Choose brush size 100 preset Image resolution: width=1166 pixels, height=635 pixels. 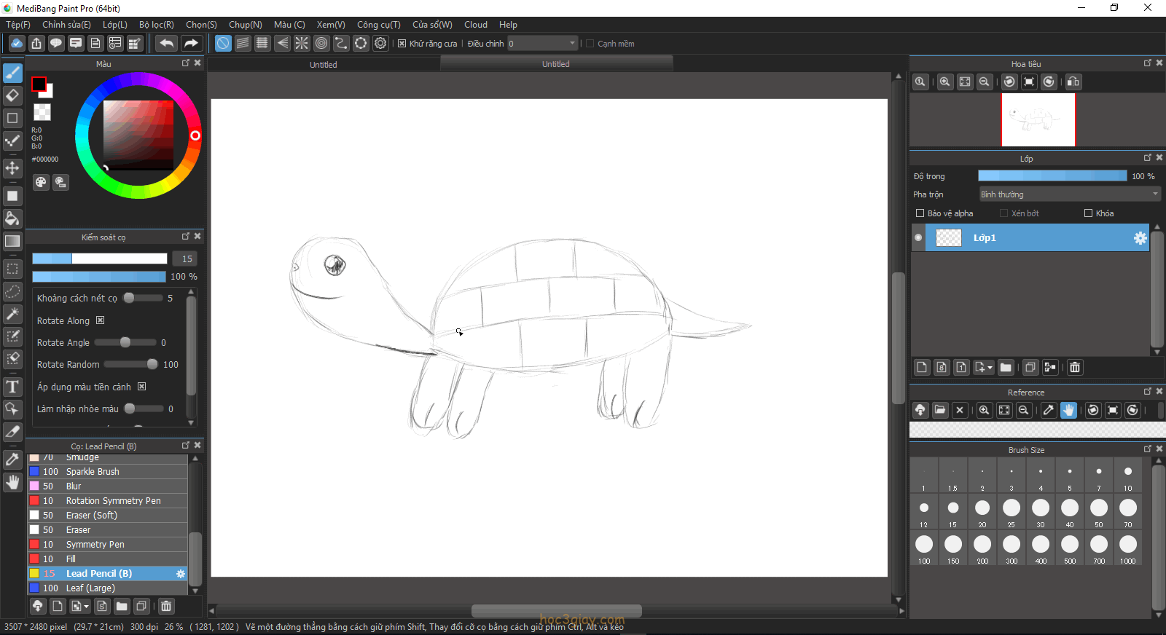pos(924,548)
